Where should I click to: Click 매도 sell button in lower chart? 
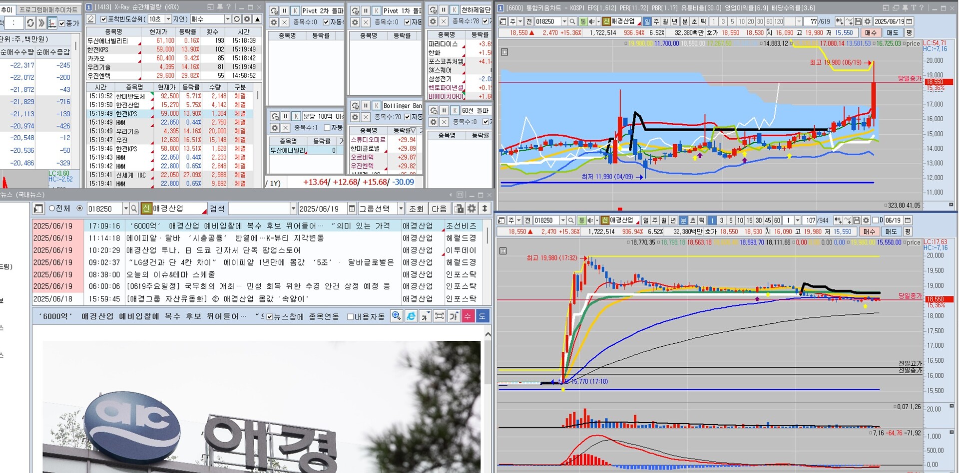tap(891, 232)
